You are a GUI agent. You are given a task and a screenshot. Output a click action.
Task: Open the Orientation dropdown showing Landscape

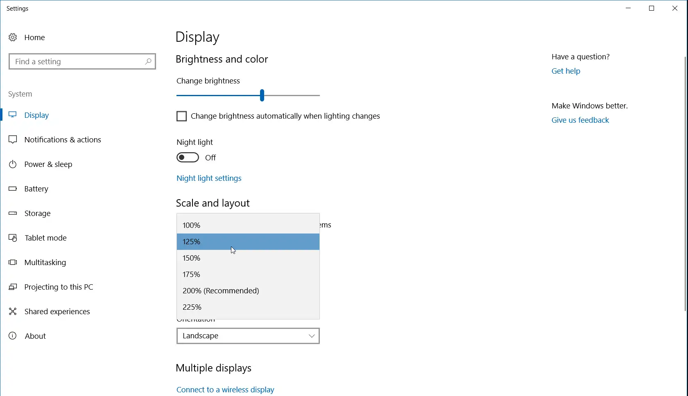[x=247, y=335]
